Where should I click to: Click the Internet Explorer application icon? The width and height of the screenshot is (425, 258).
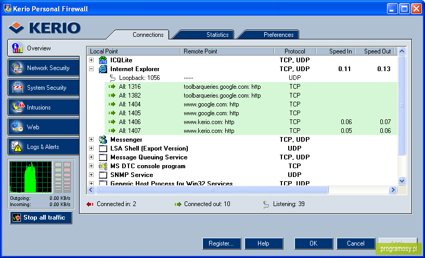click(102, 69)
